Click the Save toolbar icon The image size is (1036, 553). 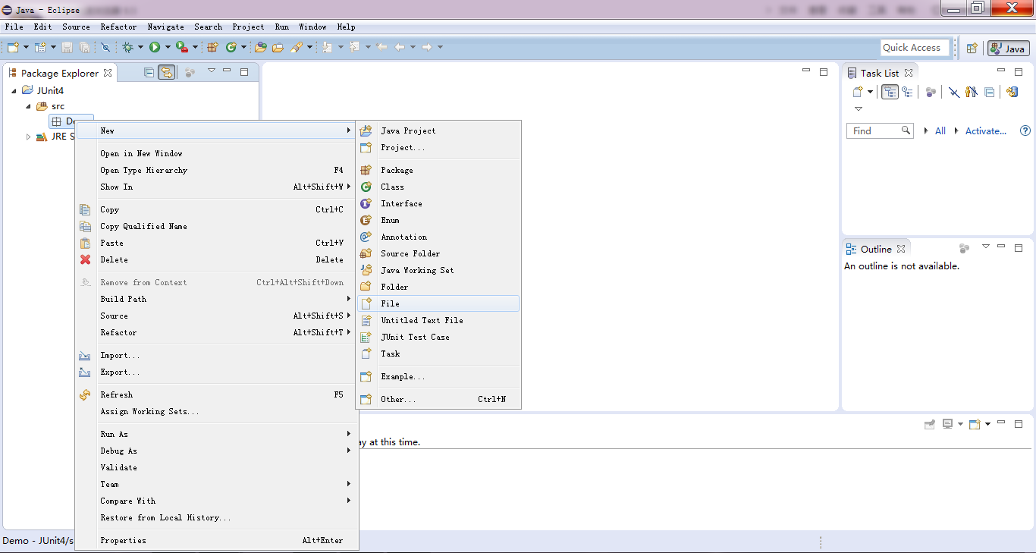[67, 47]
